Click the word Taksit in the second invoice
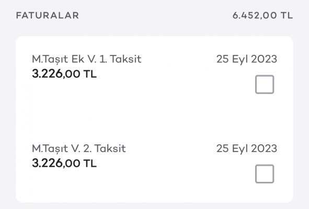 click(110, 148)
